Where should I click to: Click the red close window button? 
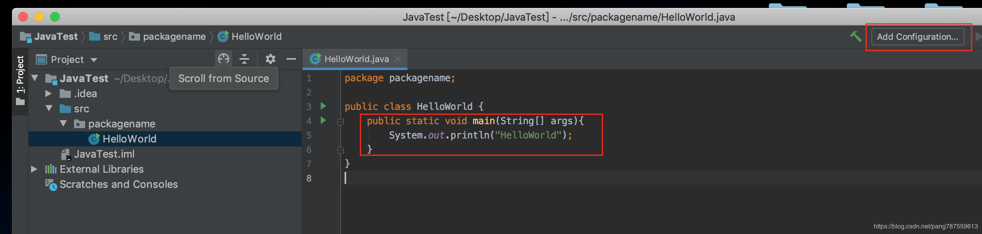[23, 17]
